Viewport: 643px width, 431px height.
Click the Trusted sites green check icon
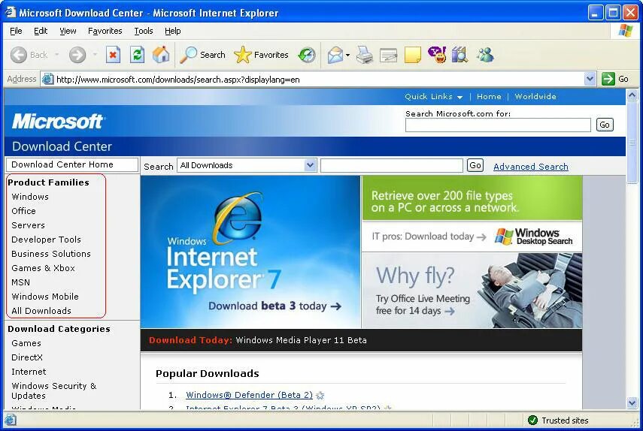tap(532, 420)
